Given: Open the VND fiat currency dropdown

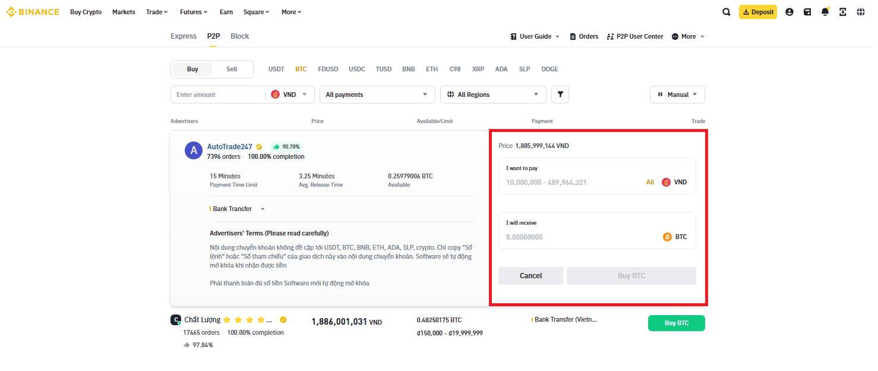Looking at the screenshot, I should (289, 95).
